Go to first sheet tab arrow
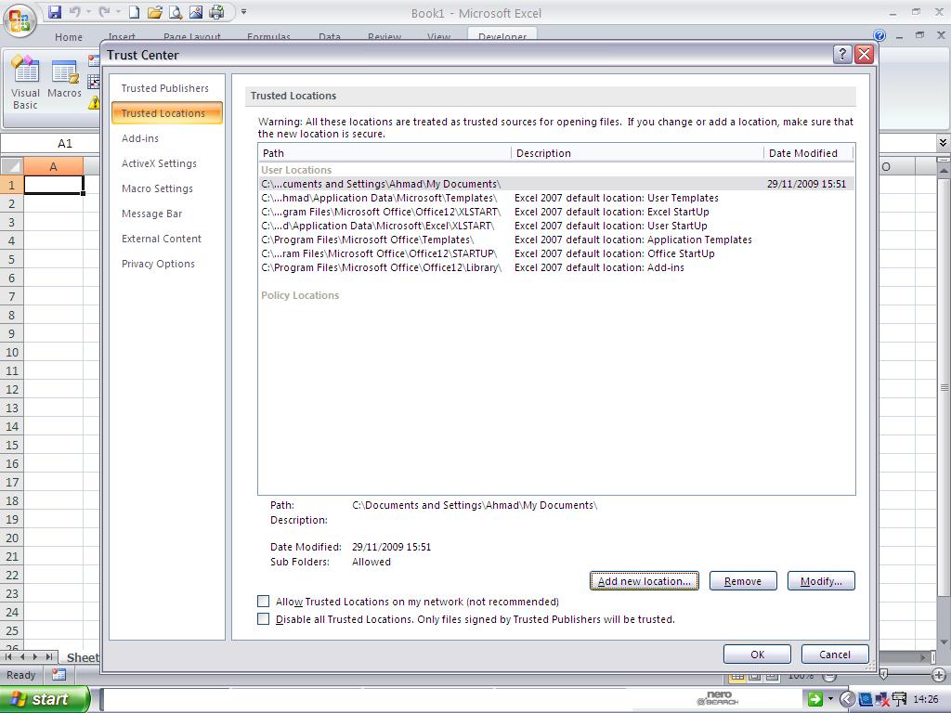The height and width of the screenshot is (713, 951). 8,656
